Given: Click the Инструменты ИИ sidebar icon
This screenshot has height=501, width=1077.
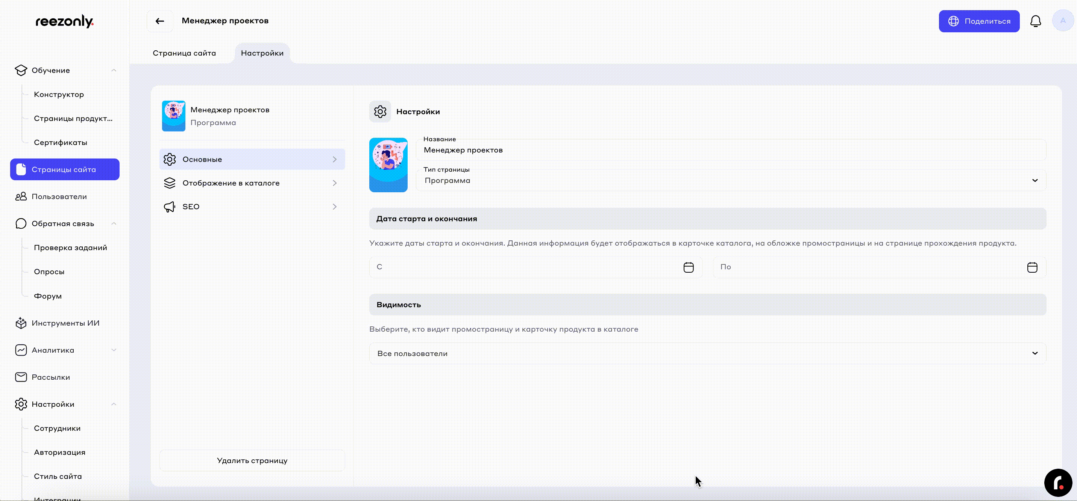Looking at the screenshot, I should [x=21, y=323].
